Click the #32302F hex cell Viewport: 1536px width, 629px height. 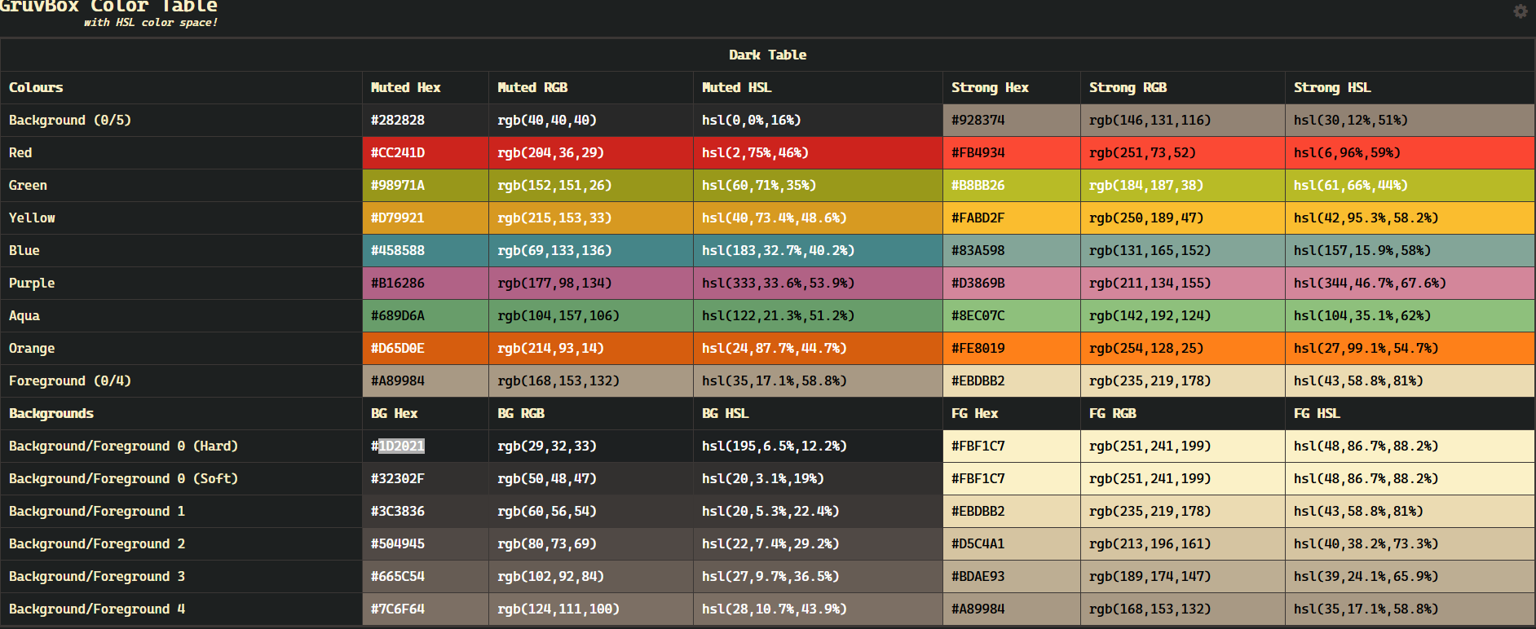[426, 478]
